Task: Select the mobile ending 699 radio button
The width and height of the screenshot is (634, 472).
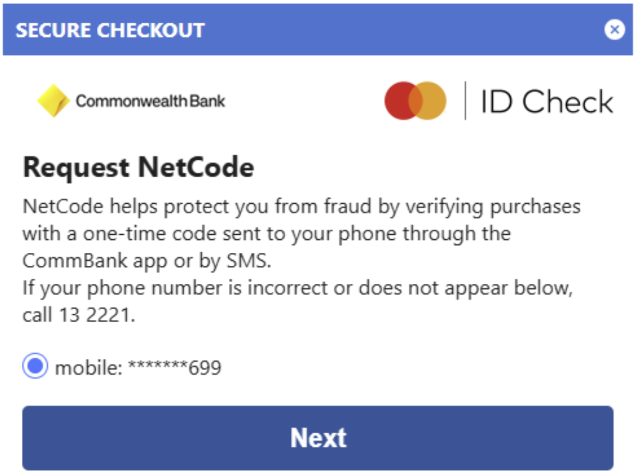Action: point(35,367)
